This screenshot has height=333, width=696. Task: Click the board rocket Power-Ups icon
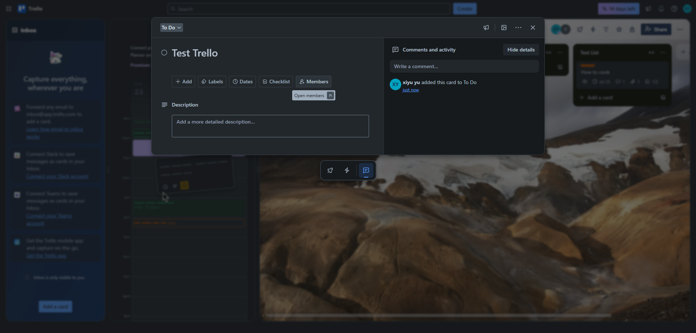coord(580,29)
